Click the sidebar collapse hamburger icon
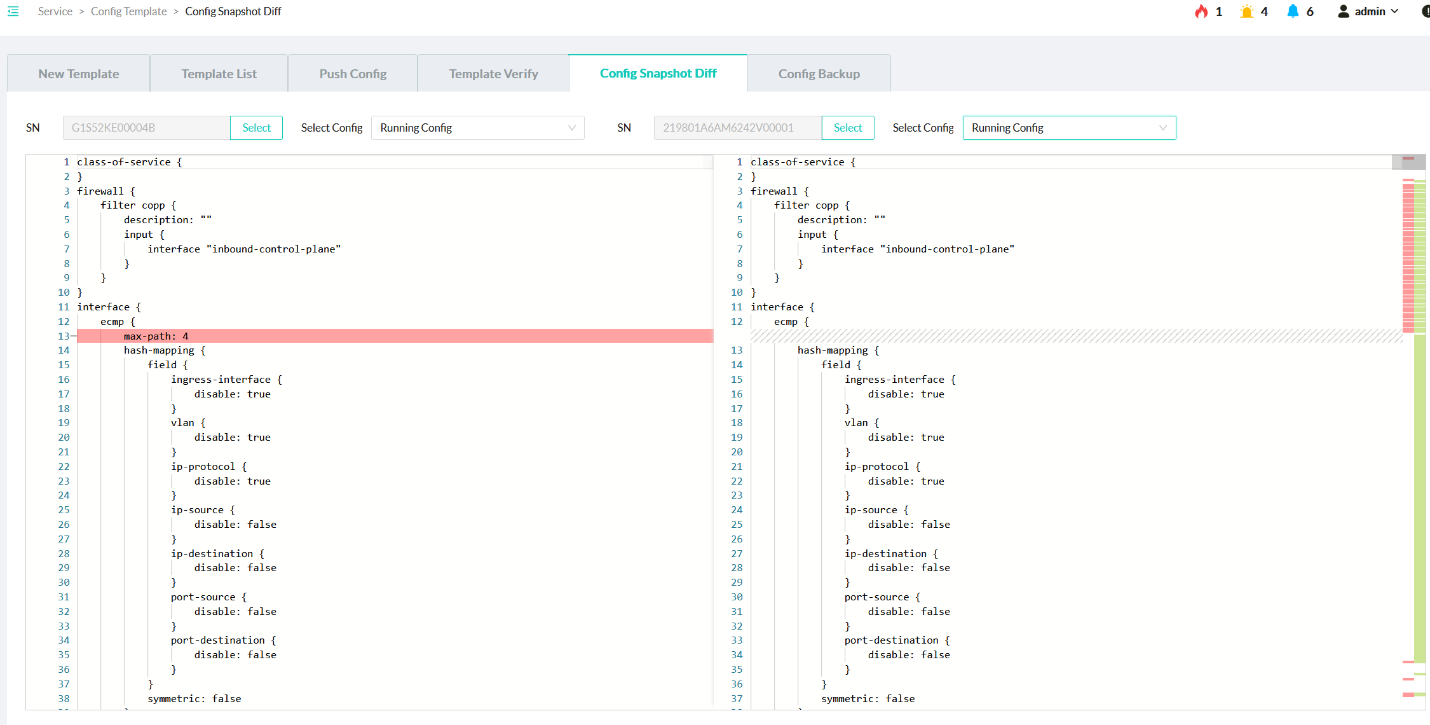This screenshot has width=1430, height=725. (x=13, y=11)
